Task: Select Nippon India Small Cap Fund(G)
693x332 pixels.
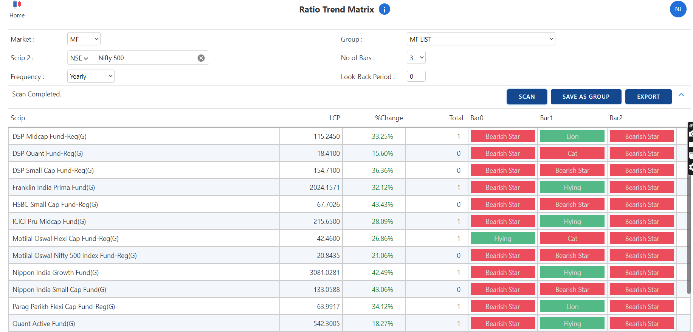Action: click(x=59, y=290)
